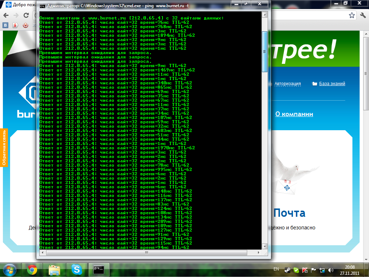Image resolution: width=369 pixels, height=277 pixels.
Task: Click the browser Back arrow button
Action: [x=6, y=16]
